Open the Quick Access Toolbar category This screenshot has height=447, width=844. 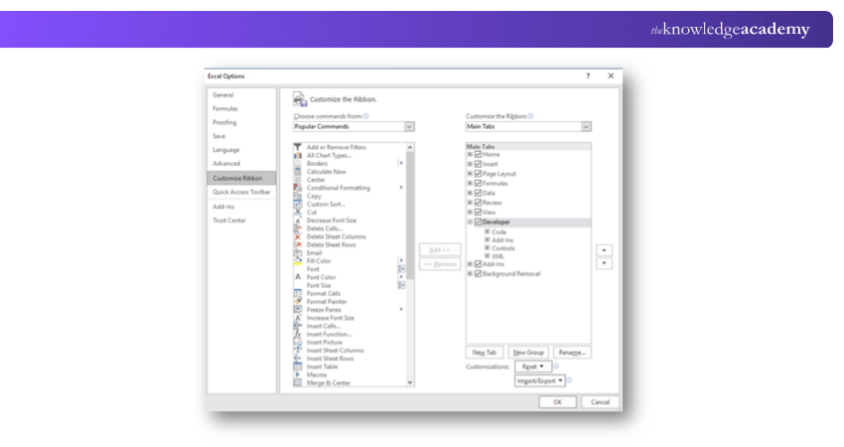(x=241, y=192)
